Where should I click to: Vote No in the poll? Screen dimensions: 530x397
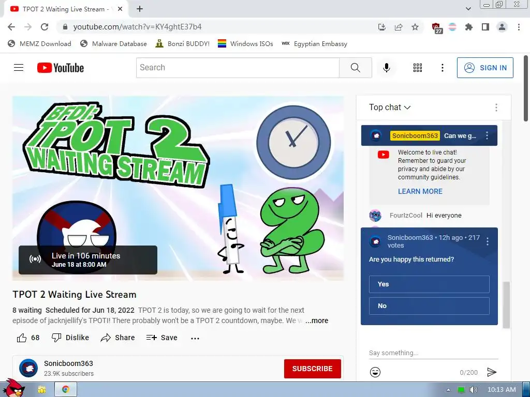coord(429,306)
